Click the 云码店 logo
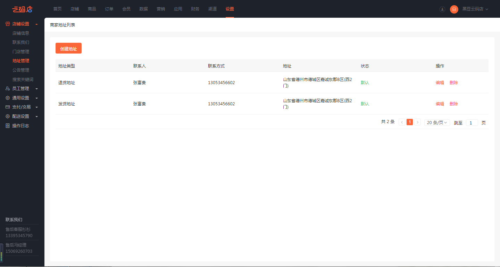The width and height of the screenshot is (500, 267). click(22, 9)
